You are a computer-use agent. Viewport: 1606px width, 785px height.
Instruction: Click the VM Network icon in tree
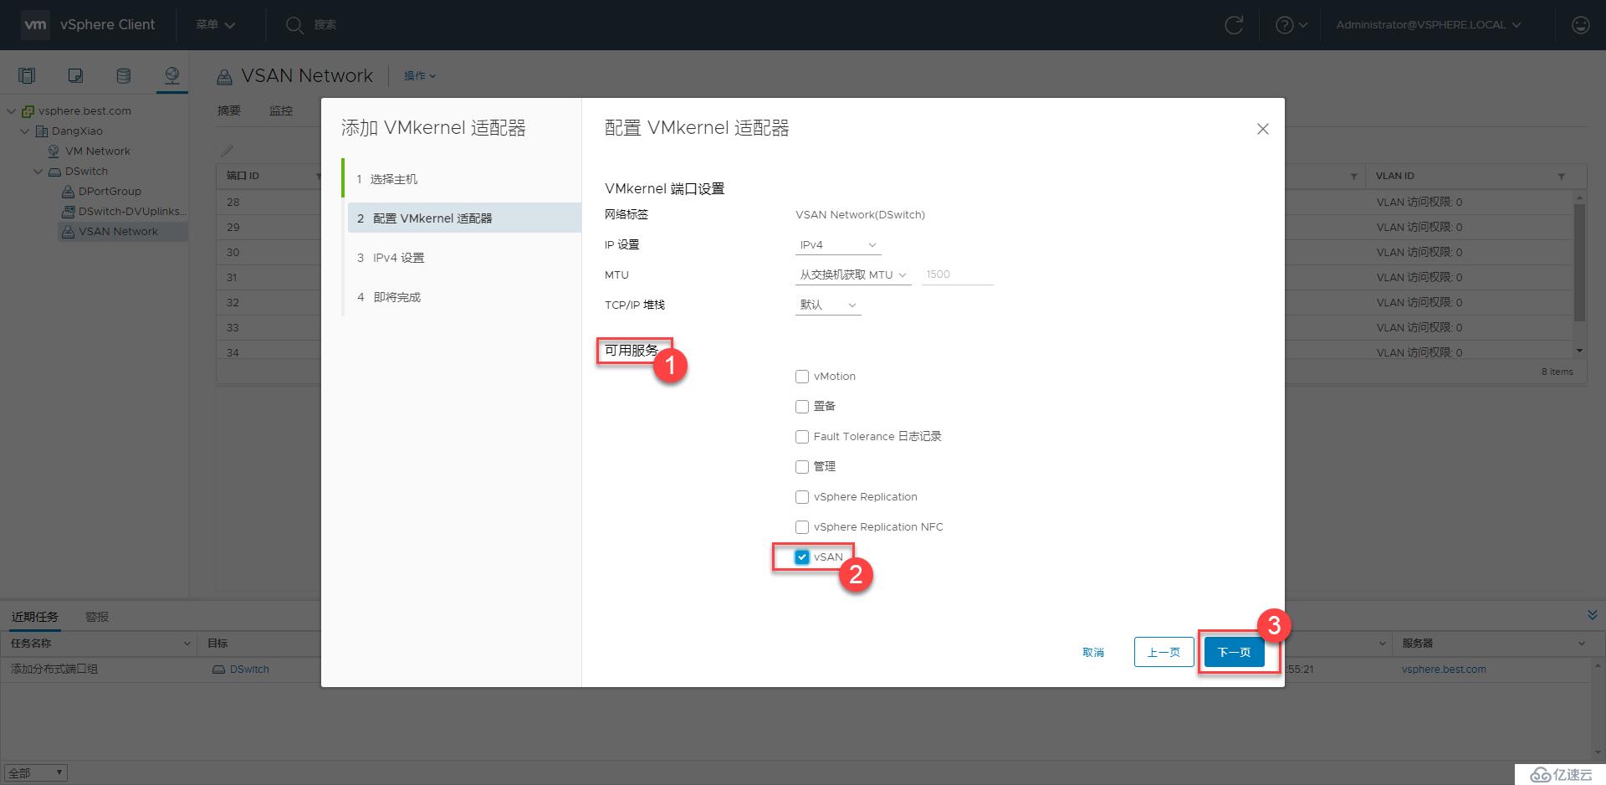54,151
